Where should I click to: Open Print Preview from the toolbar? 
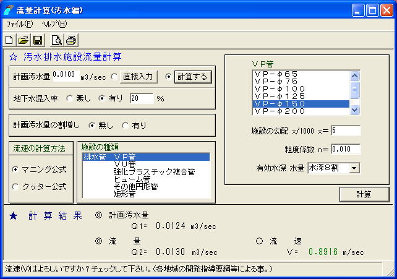click(x=57, y=40)
